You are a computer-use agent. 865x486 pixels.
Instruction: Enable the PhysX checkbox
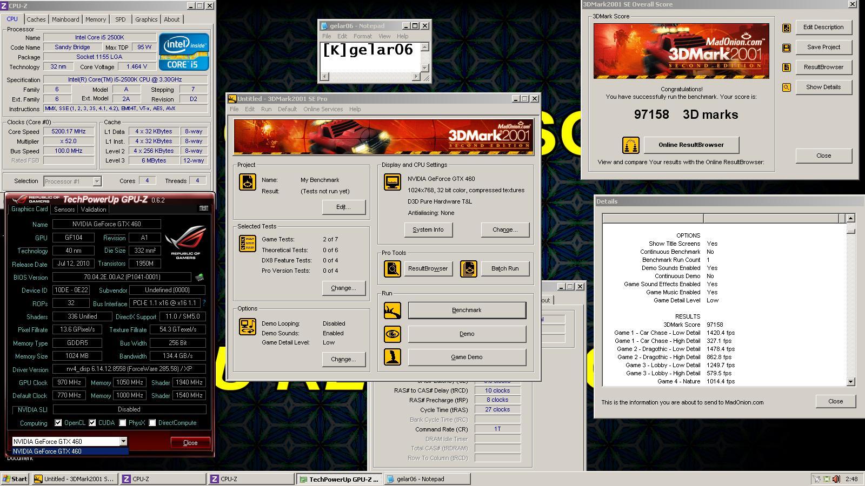tap(123, 423)
